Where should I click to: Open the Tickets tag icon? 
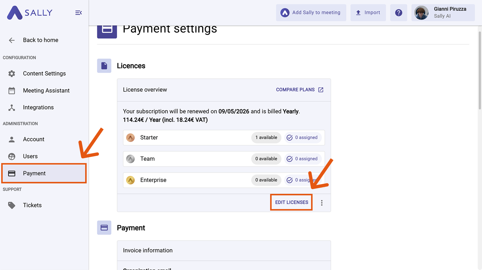pos(11,205)
